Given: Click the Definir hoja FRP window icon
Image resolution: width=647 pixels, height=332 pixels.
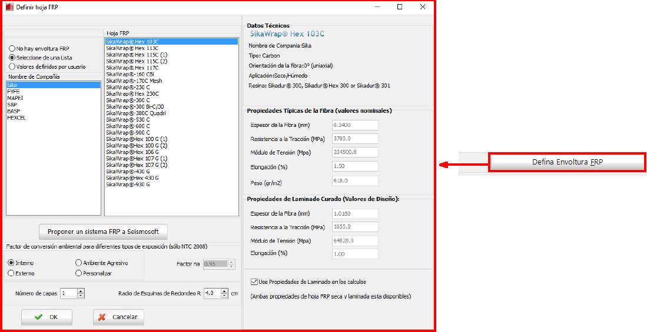Looking at the screenshot, I should [8, 7].
